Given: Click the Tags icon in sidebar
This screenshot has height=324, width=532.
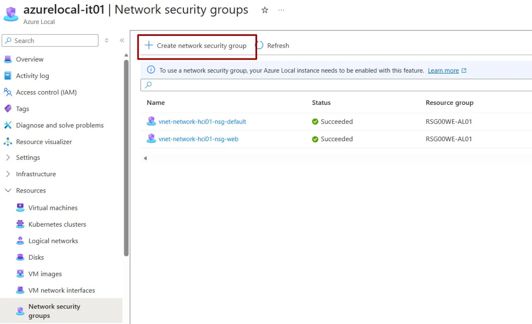Looking at the screenshot, I should (x=8, y=108).
